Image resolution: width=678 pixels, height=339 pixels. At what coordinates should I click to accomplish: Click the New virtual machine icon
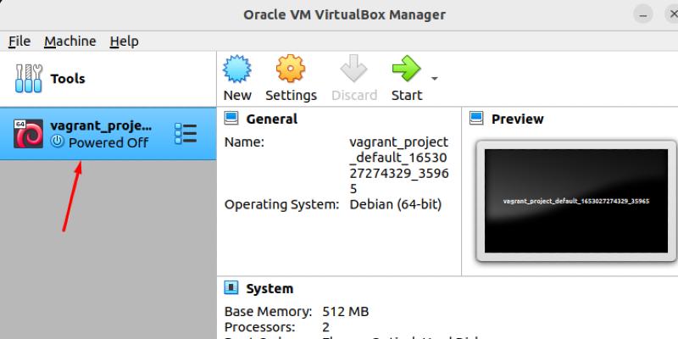click(237, 69)
